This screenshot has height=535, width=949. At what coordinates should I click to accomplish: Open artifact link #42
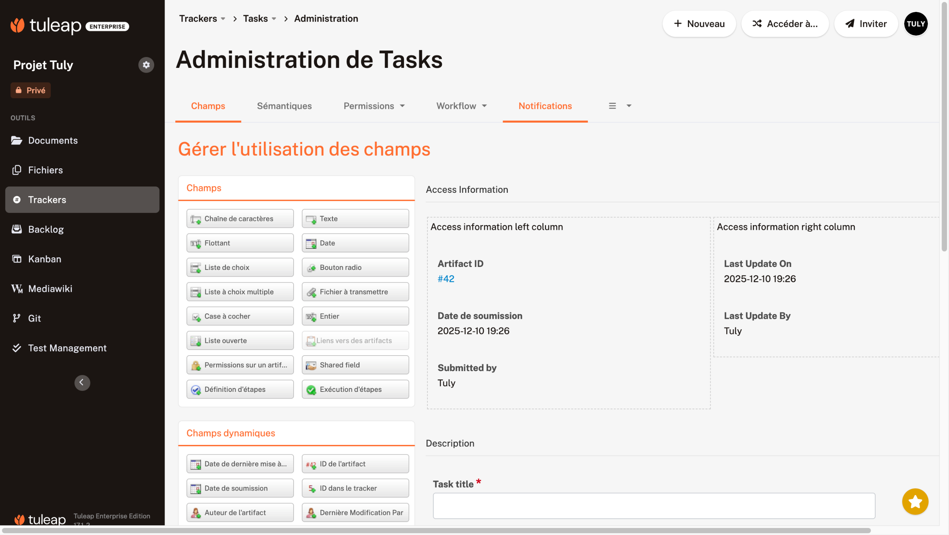[446, 278]
